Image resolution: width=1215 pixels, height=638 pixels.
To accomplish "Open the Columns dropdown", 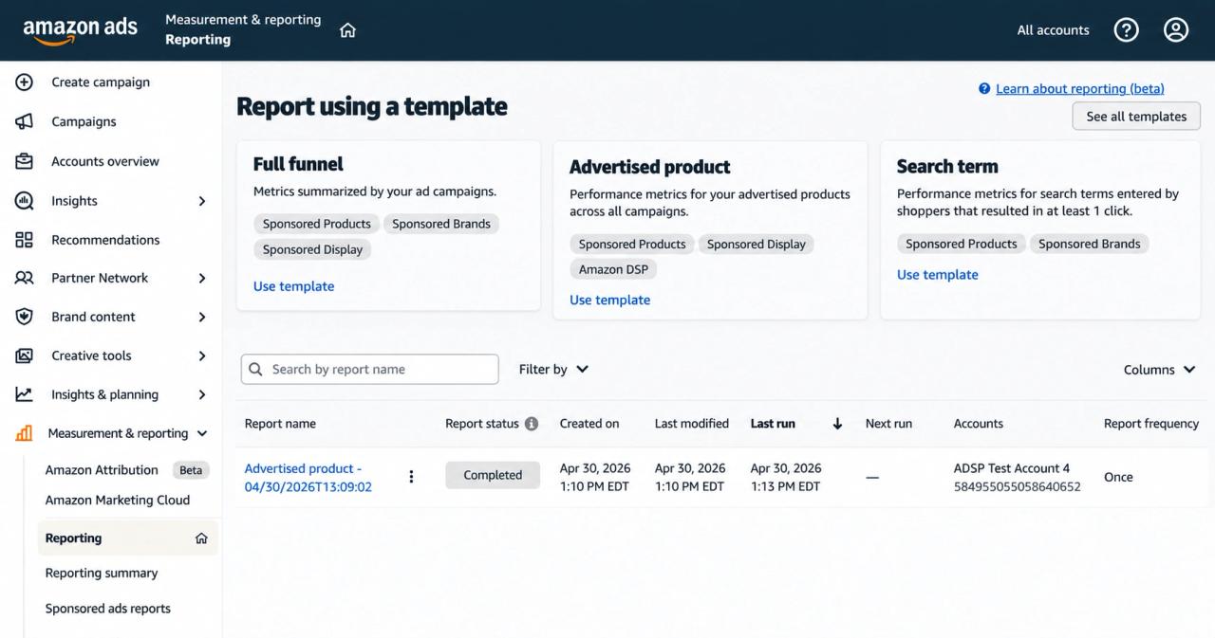I will pyautogui.click(x=1159, y=370).
